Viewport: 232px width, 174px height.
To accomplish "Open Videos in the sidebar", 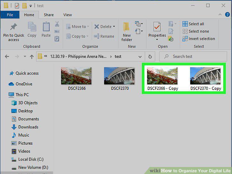I will point(21,151).
